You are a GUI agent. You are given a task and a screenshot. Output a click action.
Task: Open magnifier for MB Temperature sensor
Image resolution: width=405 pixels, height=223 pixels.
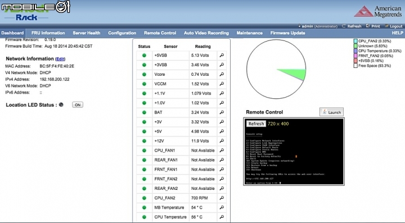[222, 207]
